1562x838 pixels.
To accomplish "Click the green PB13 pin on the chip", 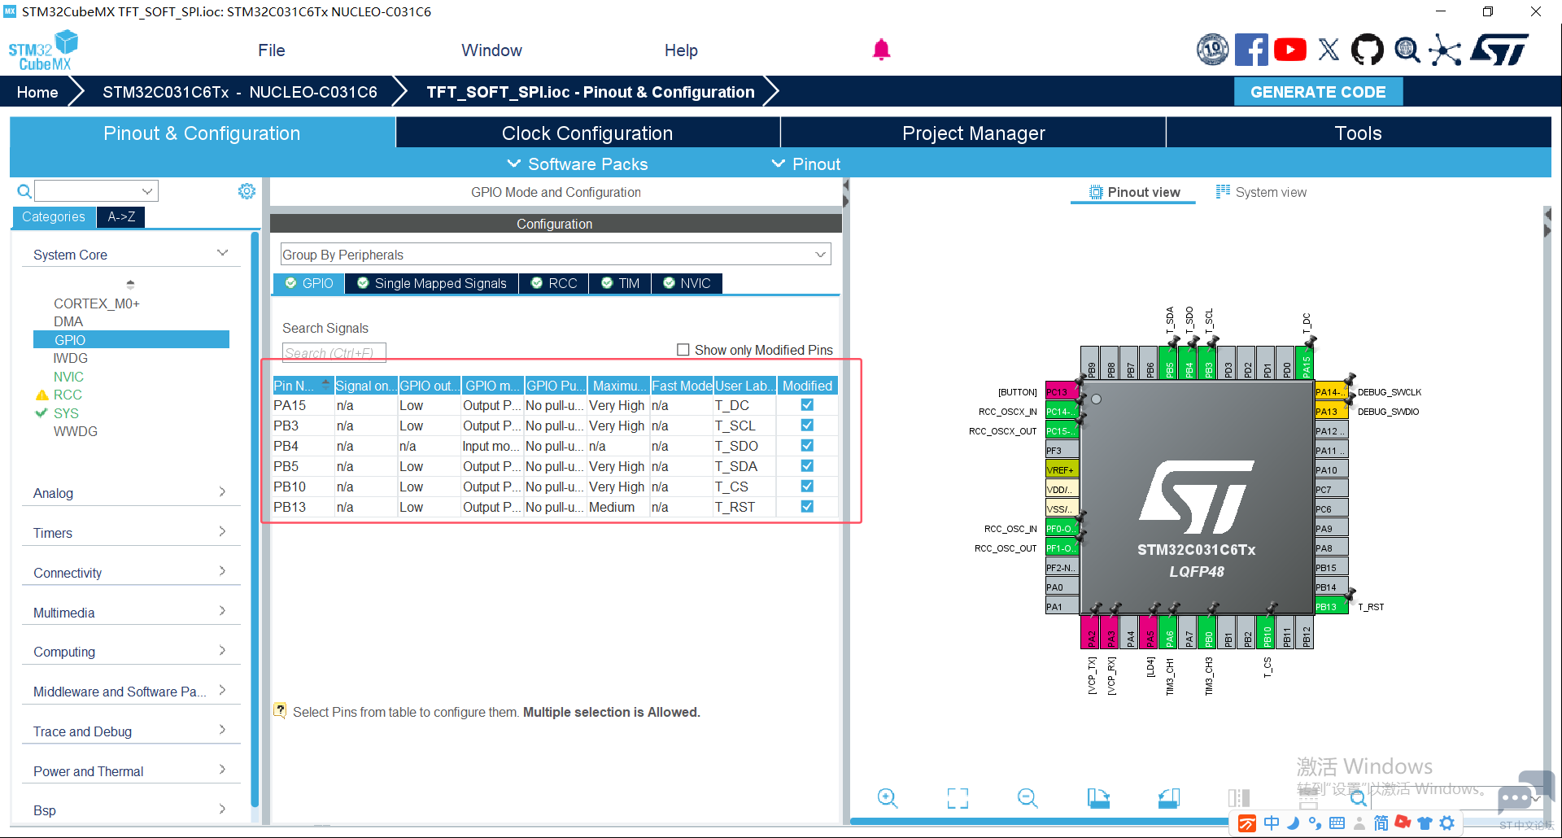I will click(x=1331, y=606).
